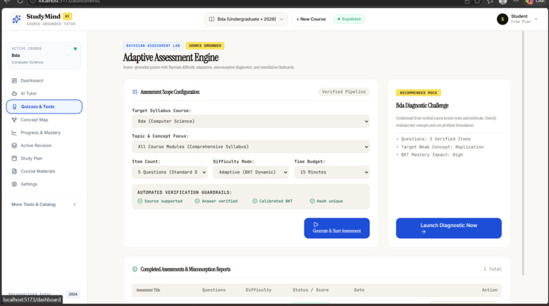
Task: Click the Questions column header
Action: point(214,290)
